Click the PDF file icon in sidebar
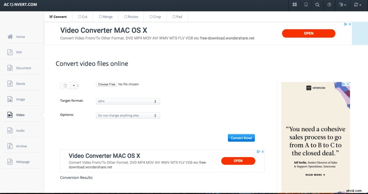 (10, 52)
